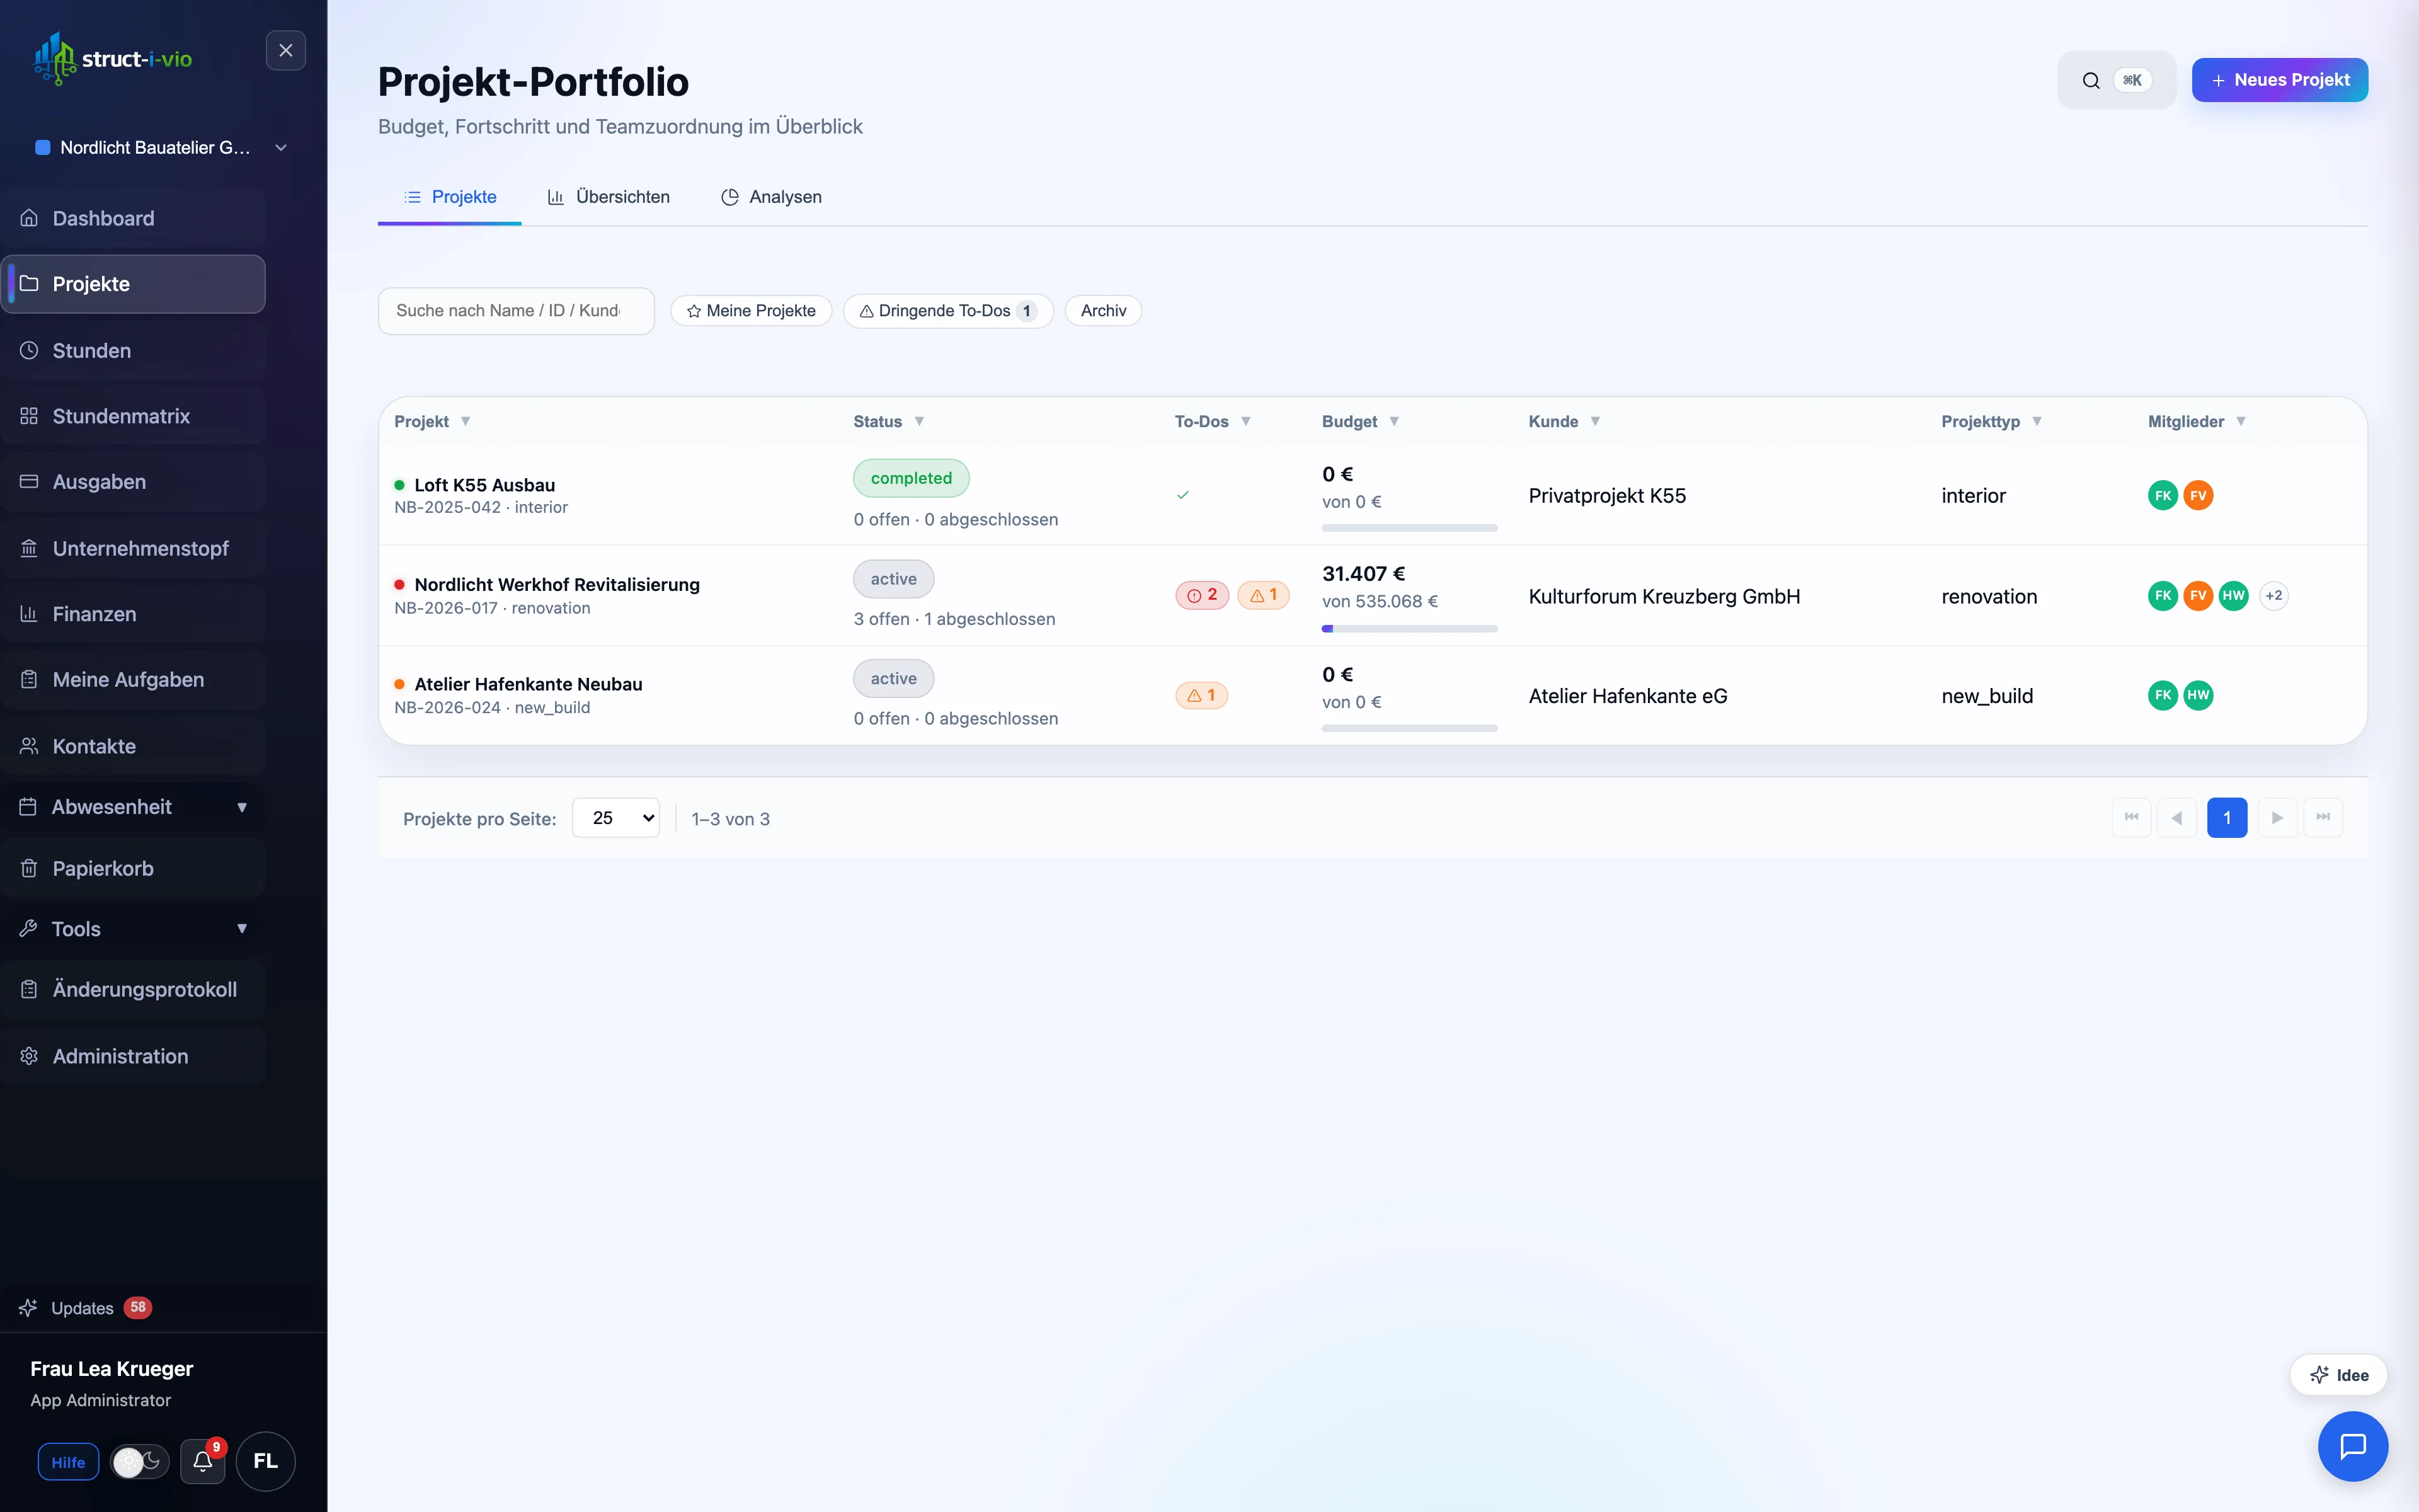Click Atelier Hafenkante's orange warning badge

click(x=1201, y=695)
